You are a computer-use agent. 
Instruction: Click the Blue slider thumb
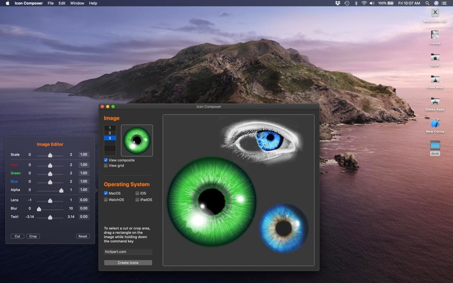pos(50,182)
